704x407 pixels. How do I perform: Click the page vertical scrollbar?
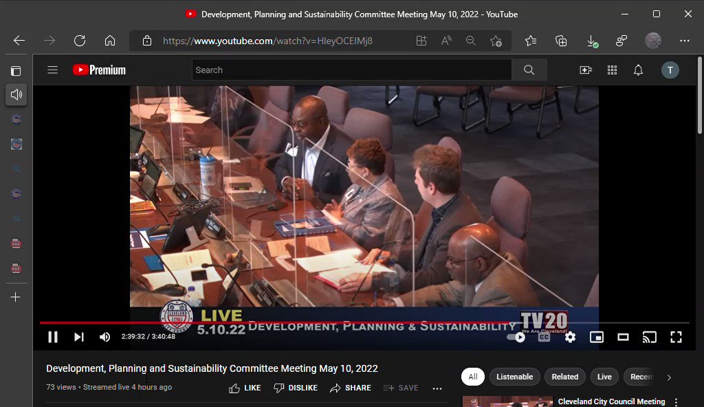click(699, 96)
